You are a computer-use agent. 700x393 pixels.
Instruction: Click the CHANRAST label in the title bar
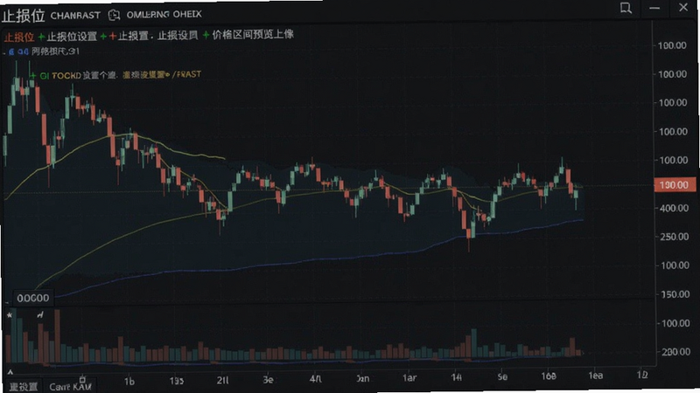pos(75,16)
